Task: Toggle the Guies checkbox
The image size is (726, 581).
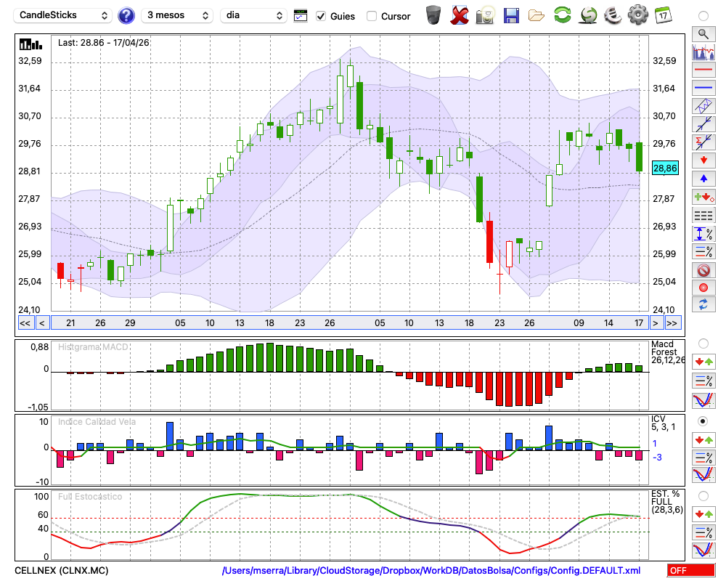Action: pos(320,16)
